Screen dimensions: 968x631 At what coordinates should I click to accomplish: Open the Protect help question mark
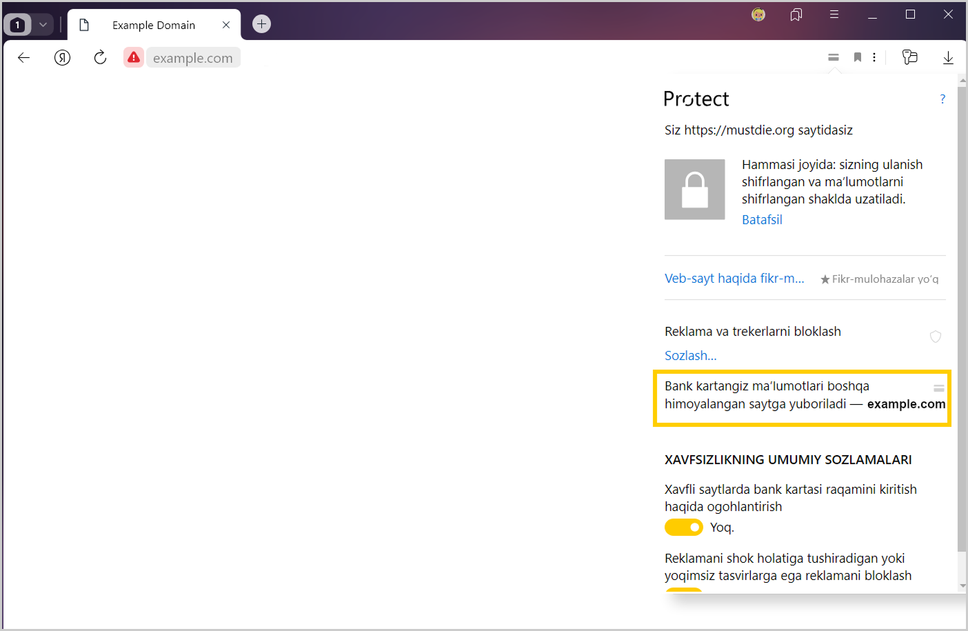coord(942,99)
